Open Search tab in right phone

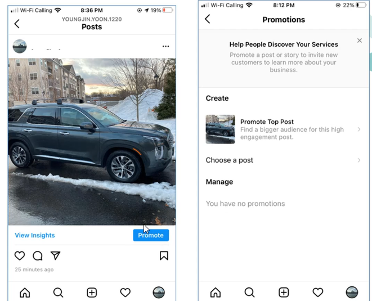[249, 293]
